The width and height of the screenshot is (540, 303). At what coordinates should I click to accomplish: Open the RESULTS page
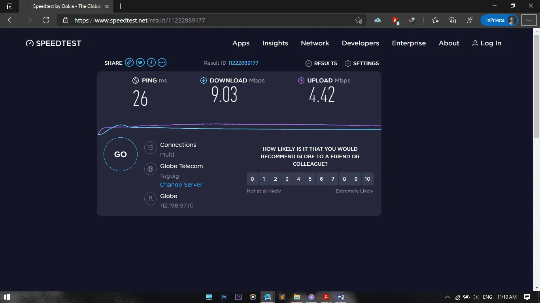[321, 63]
